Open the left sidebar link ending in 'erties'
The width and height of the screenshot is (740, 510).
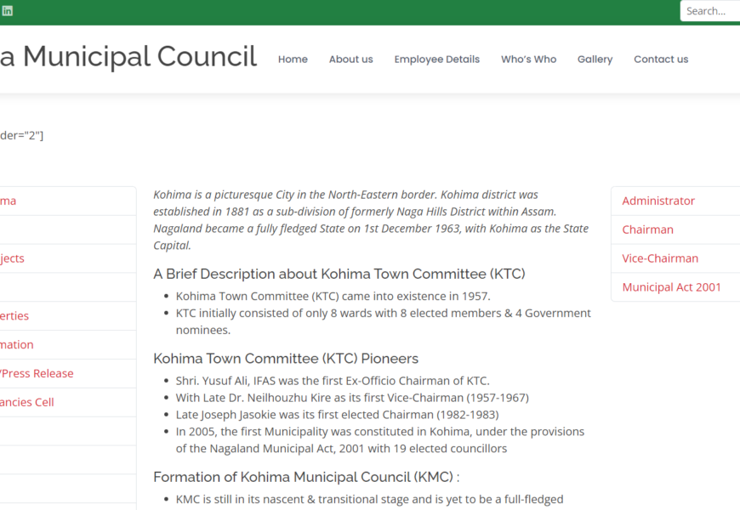pos(14,316)
